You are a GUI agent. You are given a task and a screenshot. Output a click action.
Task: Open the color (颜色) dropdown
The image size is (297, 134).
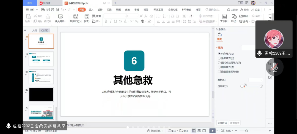tap(256, 80)
